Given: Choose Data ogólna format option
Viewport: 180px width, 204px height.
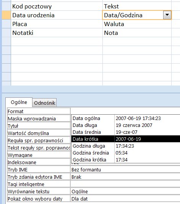Looking at the screenshot, I should click(x=125, y=118).
